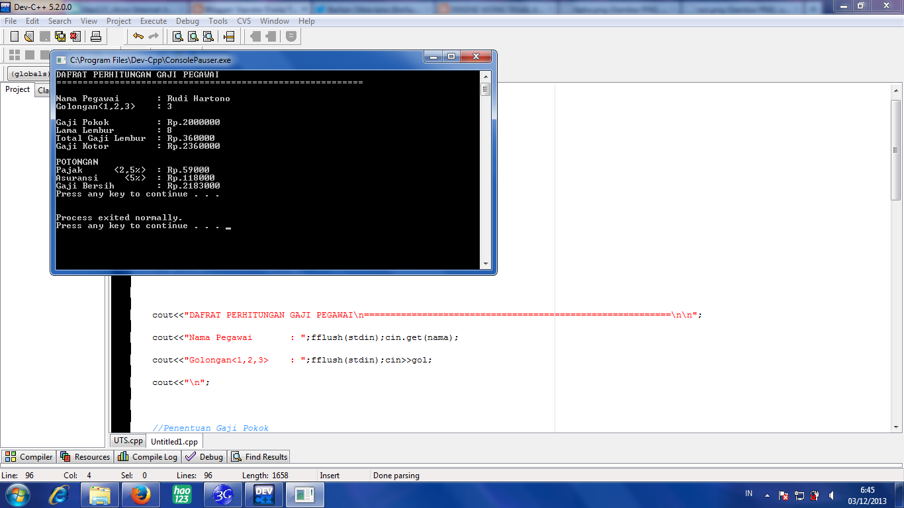The width and height of the screenshot is (904, 508).
Task: Click the Compile grid icon in second toolbar row
Action: [x=14, y=55]
